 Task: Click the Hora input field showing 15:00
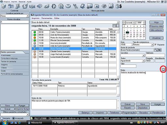click(126, 45)
